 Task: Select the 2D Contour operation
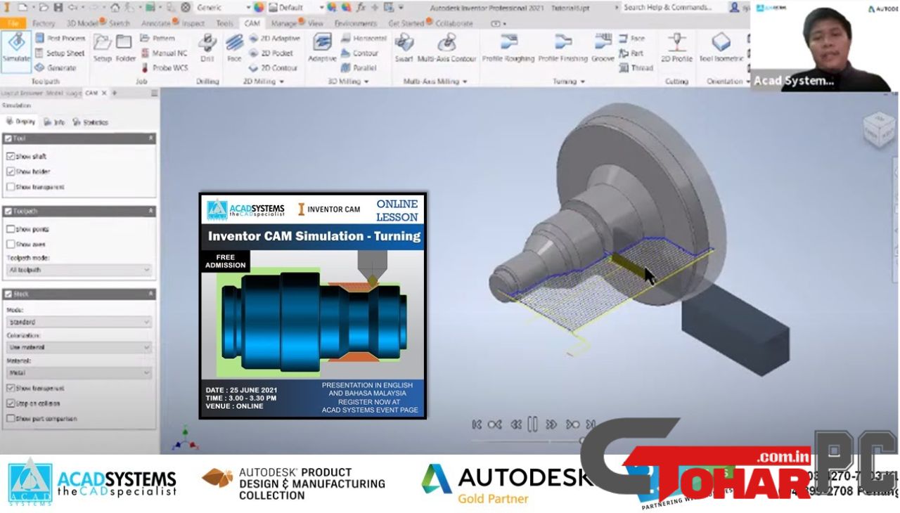pos(273,67)
